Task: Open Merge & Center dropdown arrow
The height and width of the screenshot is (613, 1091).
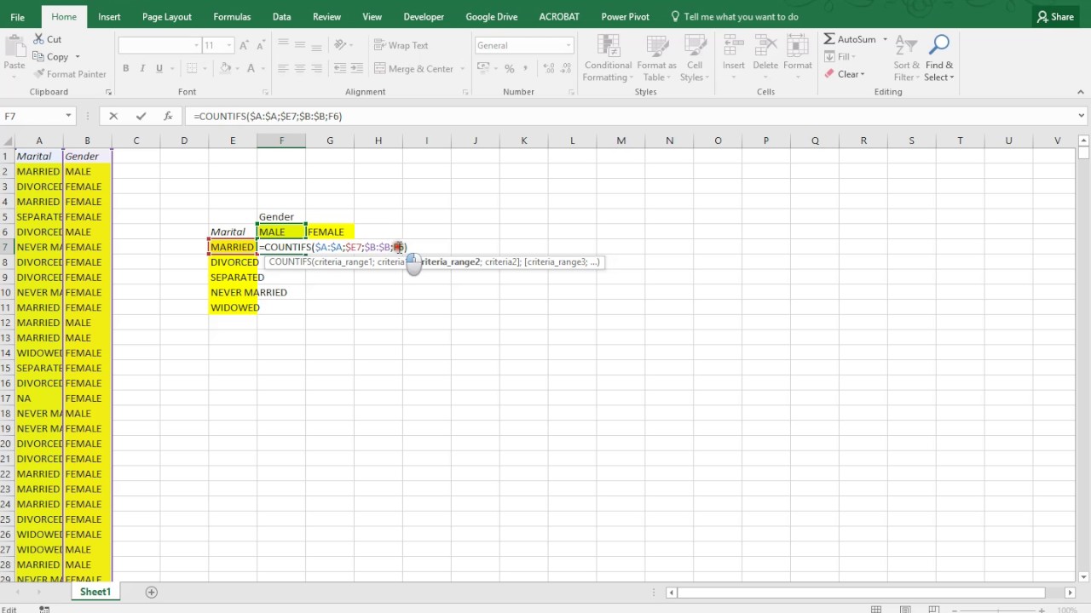Action: tap(463, 69)
